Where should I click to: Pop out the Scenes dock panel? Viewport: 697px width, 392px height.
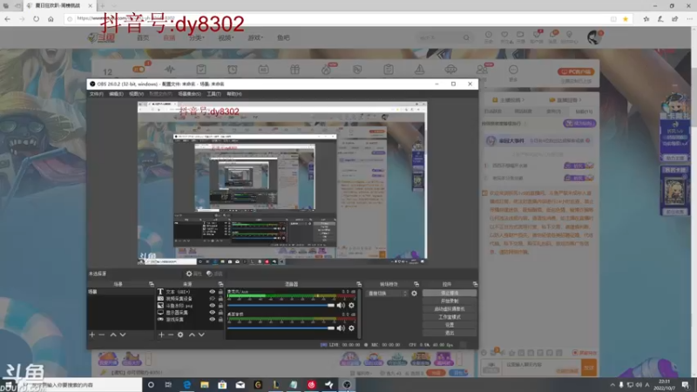click(151, 284)
